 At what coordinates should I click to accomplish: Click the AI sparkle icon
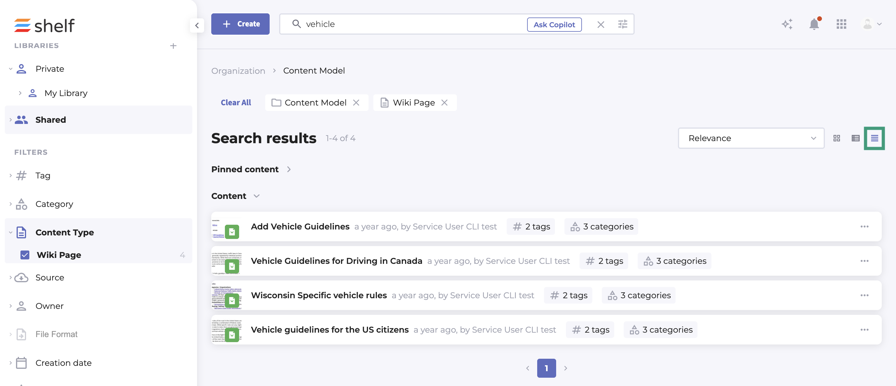(x=787, y=24)
